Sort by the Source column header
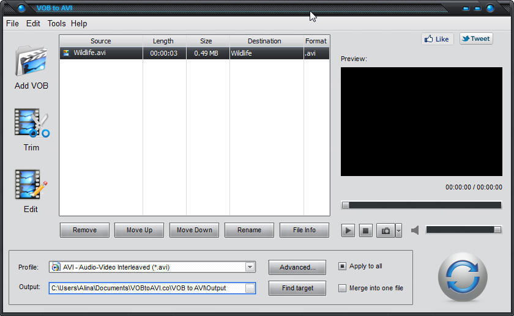The image size is (514, 316). coord(101,41)
